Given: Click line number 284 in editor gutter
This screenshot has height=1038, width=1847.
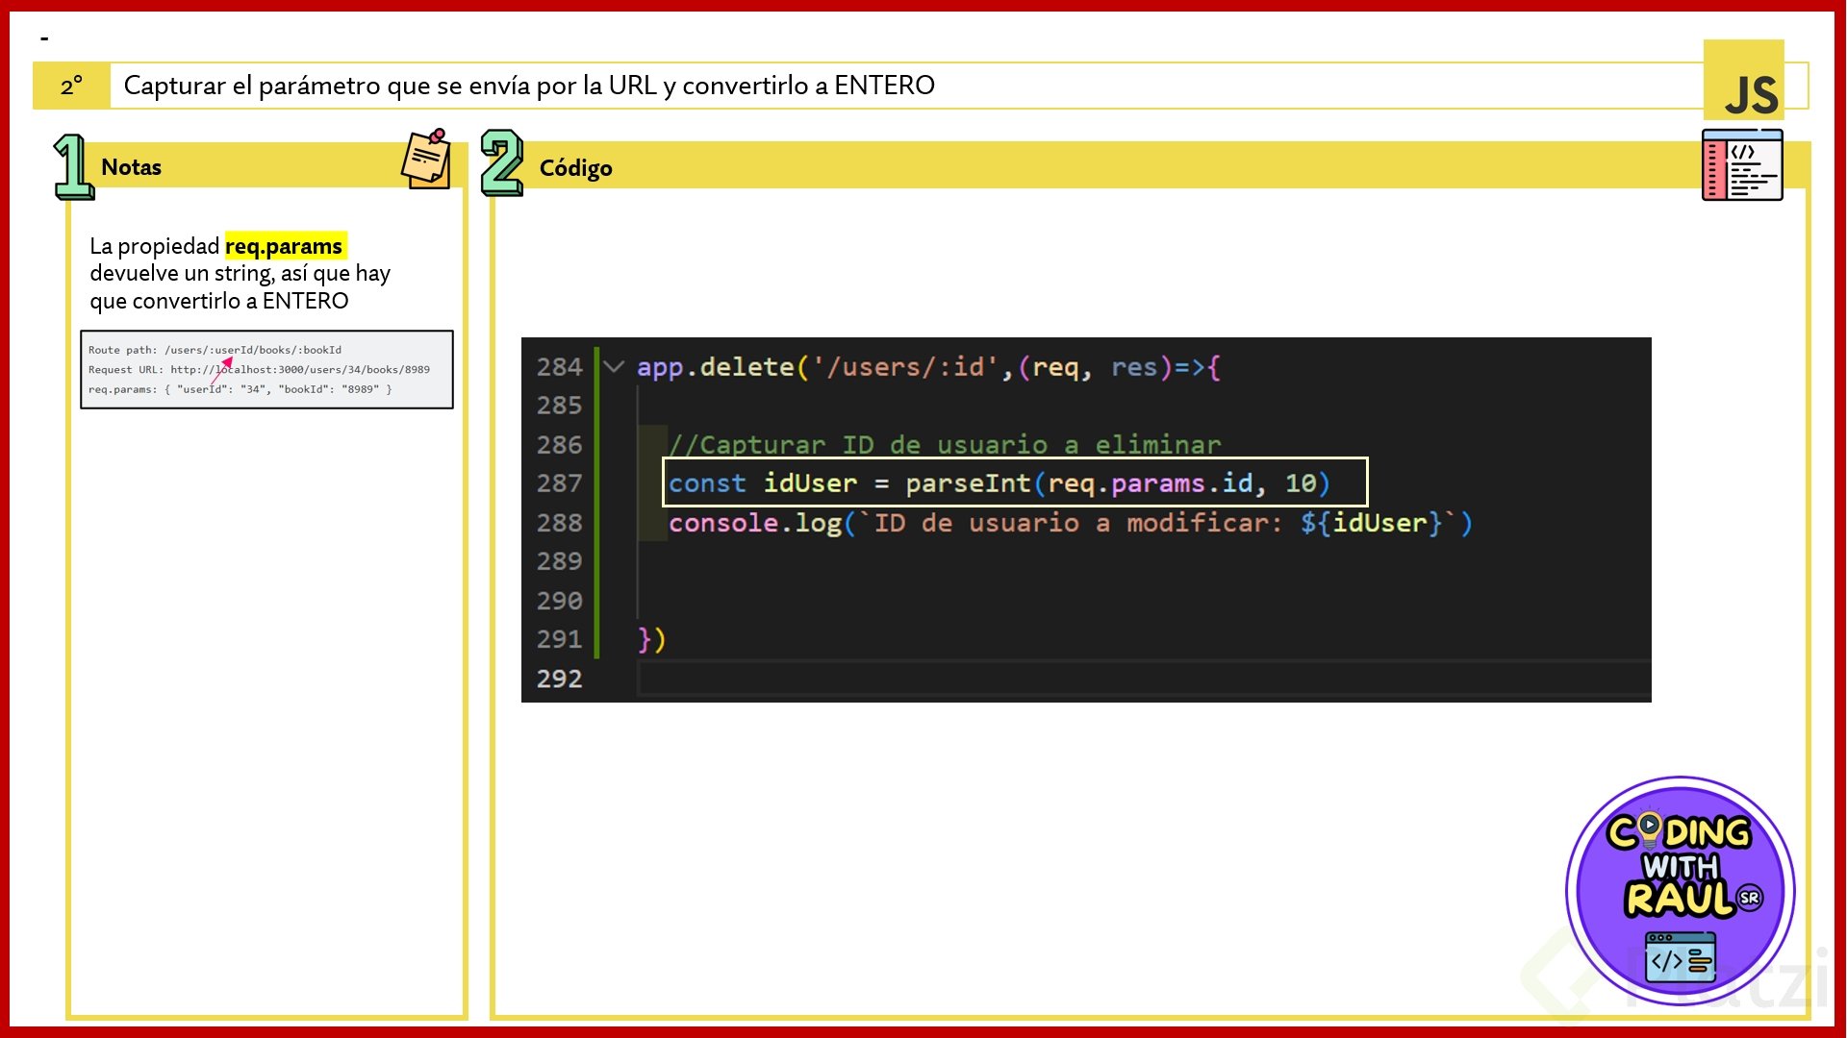Looking at the screenshot, I should click(x=559, y=366).
